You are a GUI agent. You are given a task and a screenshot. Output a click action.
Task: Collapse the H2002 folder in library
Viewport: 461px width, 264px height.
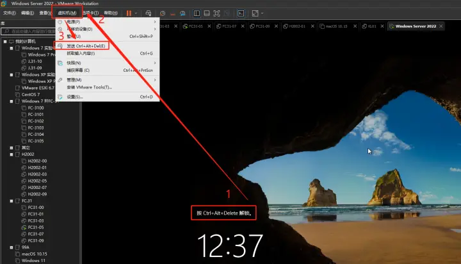12,154
